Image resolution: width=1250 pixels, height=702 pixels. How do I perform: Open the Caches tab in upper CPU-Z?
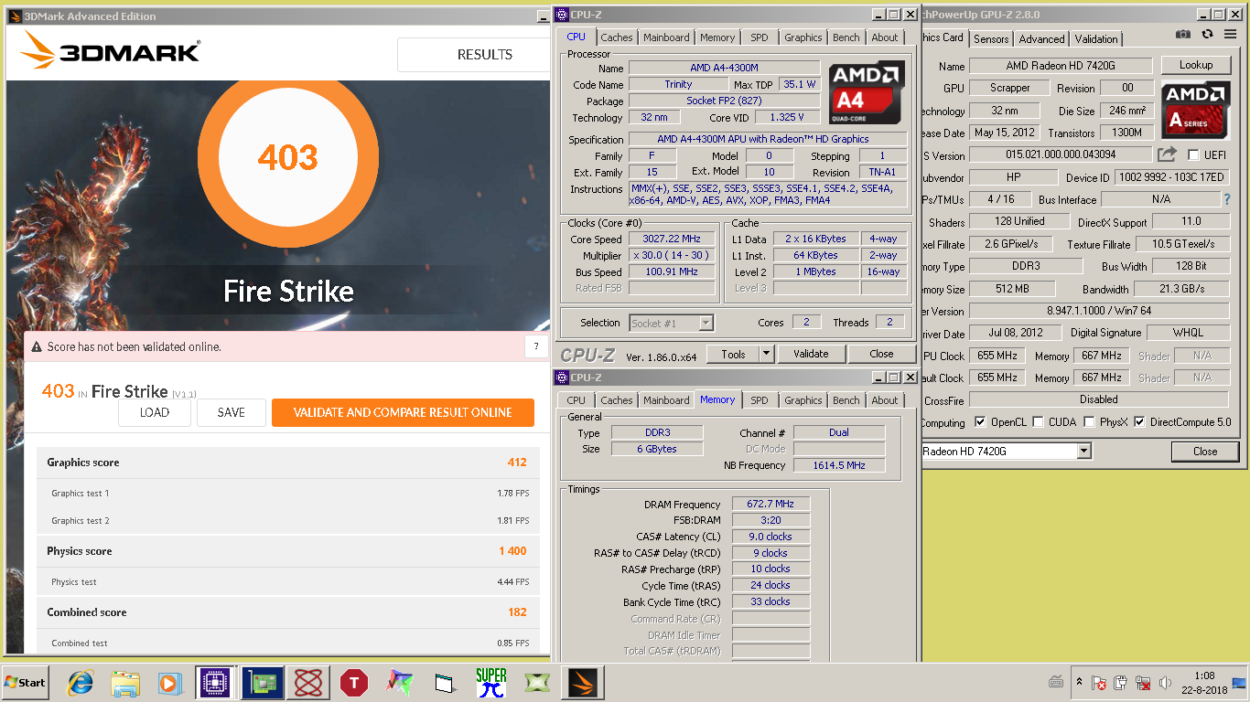click(616, 37)
